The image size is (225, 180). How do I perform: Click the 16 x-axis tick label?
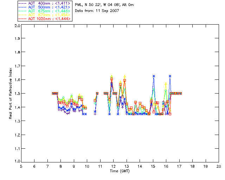tap(166, 166)
